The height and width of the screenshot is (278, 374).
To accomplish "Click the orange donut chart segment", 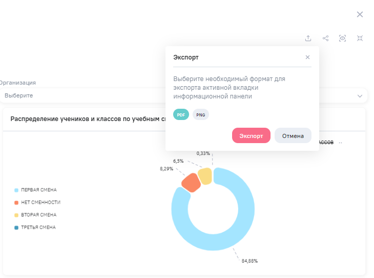I will (190, 183).
